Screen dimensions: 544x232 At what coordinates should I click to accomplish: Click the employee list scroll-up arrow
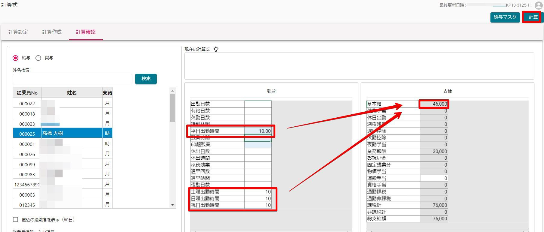coord(172,91)
